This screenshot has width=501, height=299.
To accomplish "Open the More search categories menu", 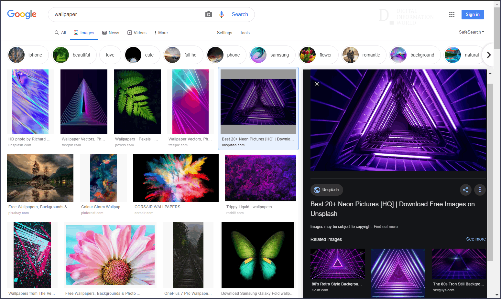I will point(161,33).
